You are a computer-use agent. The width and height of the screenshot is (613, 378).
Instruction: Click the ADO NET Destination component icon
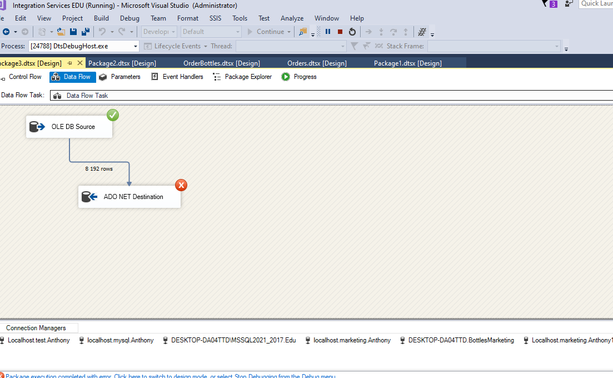[x=89, y=197]
